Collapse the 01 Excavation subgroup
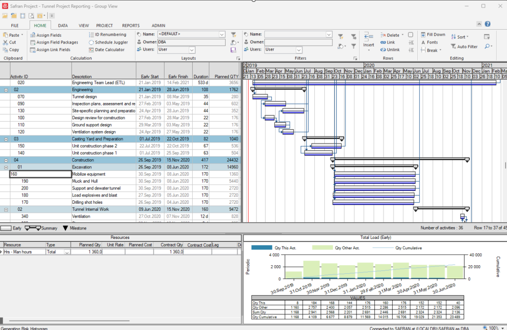 [6, 167]
